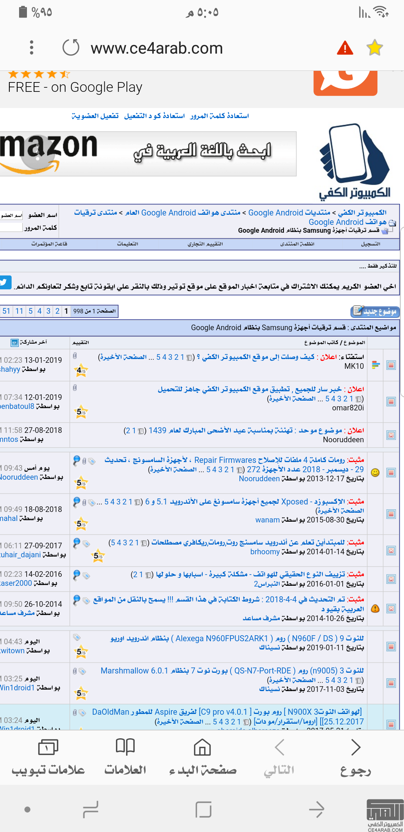Go to page 11 in pagination
404x832 pixels.
[x=19, y=311]
